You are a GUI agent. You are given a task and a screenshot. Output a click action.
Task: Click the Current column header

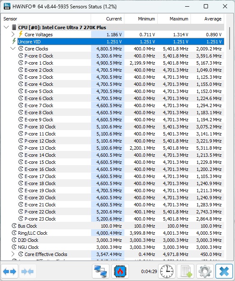pyautogui.click(x=108, y=19)
